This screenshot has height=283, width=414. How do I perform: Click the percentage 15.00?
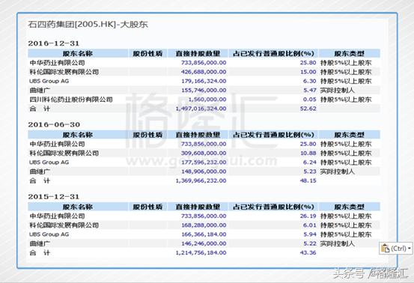[308, 72]
